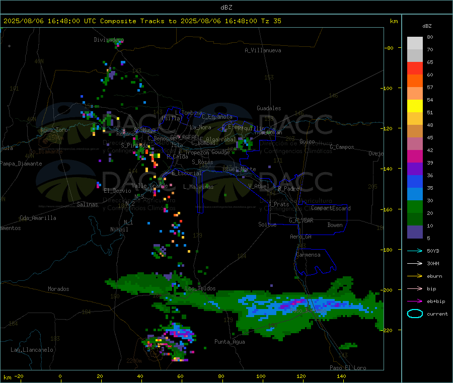Click the '30HM' legend label
Screen dimensions: 453x383
click(433, 263)
